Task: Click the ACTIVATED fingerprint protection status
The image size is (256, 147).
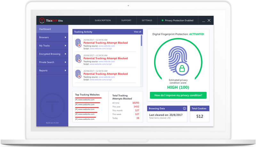Action: [196, 34]
